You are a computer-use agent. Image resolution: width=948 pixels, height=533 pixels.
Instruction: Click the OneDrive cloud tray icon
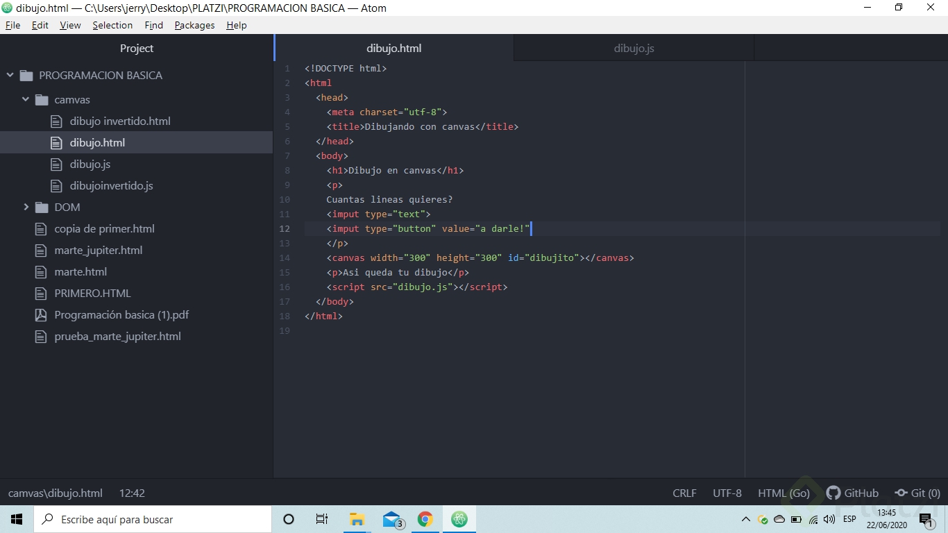coord(779,519)
